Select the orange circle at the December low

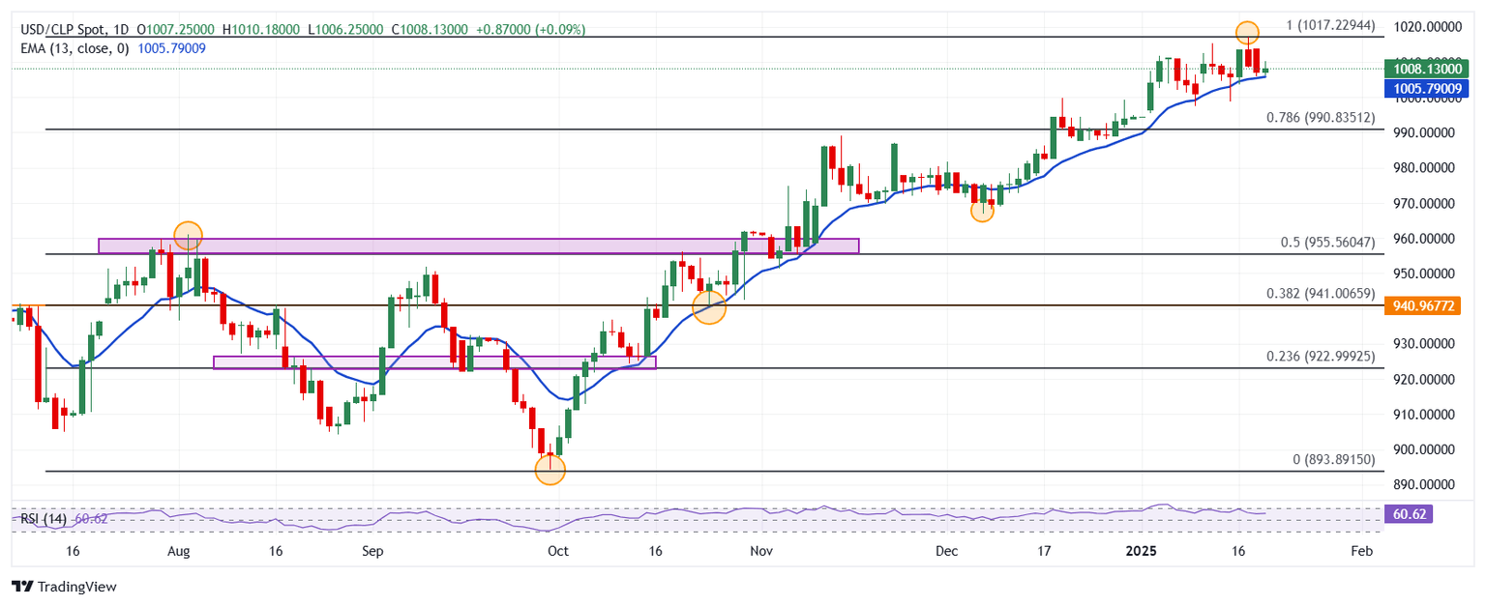(982, 210)
